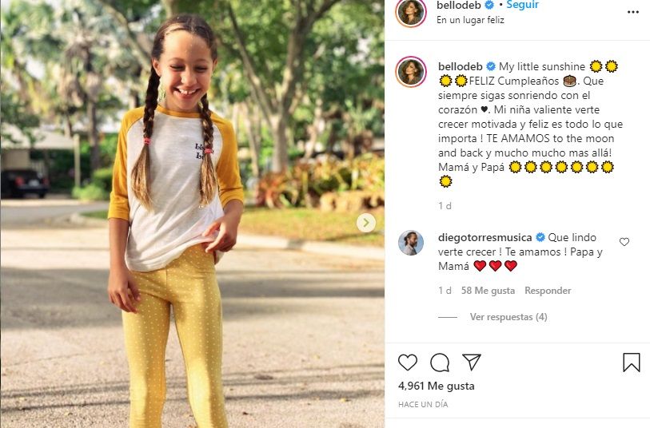This screenshot has height=428, width=650.
Task: Open the three-dot more options menu
Action: 633,12
